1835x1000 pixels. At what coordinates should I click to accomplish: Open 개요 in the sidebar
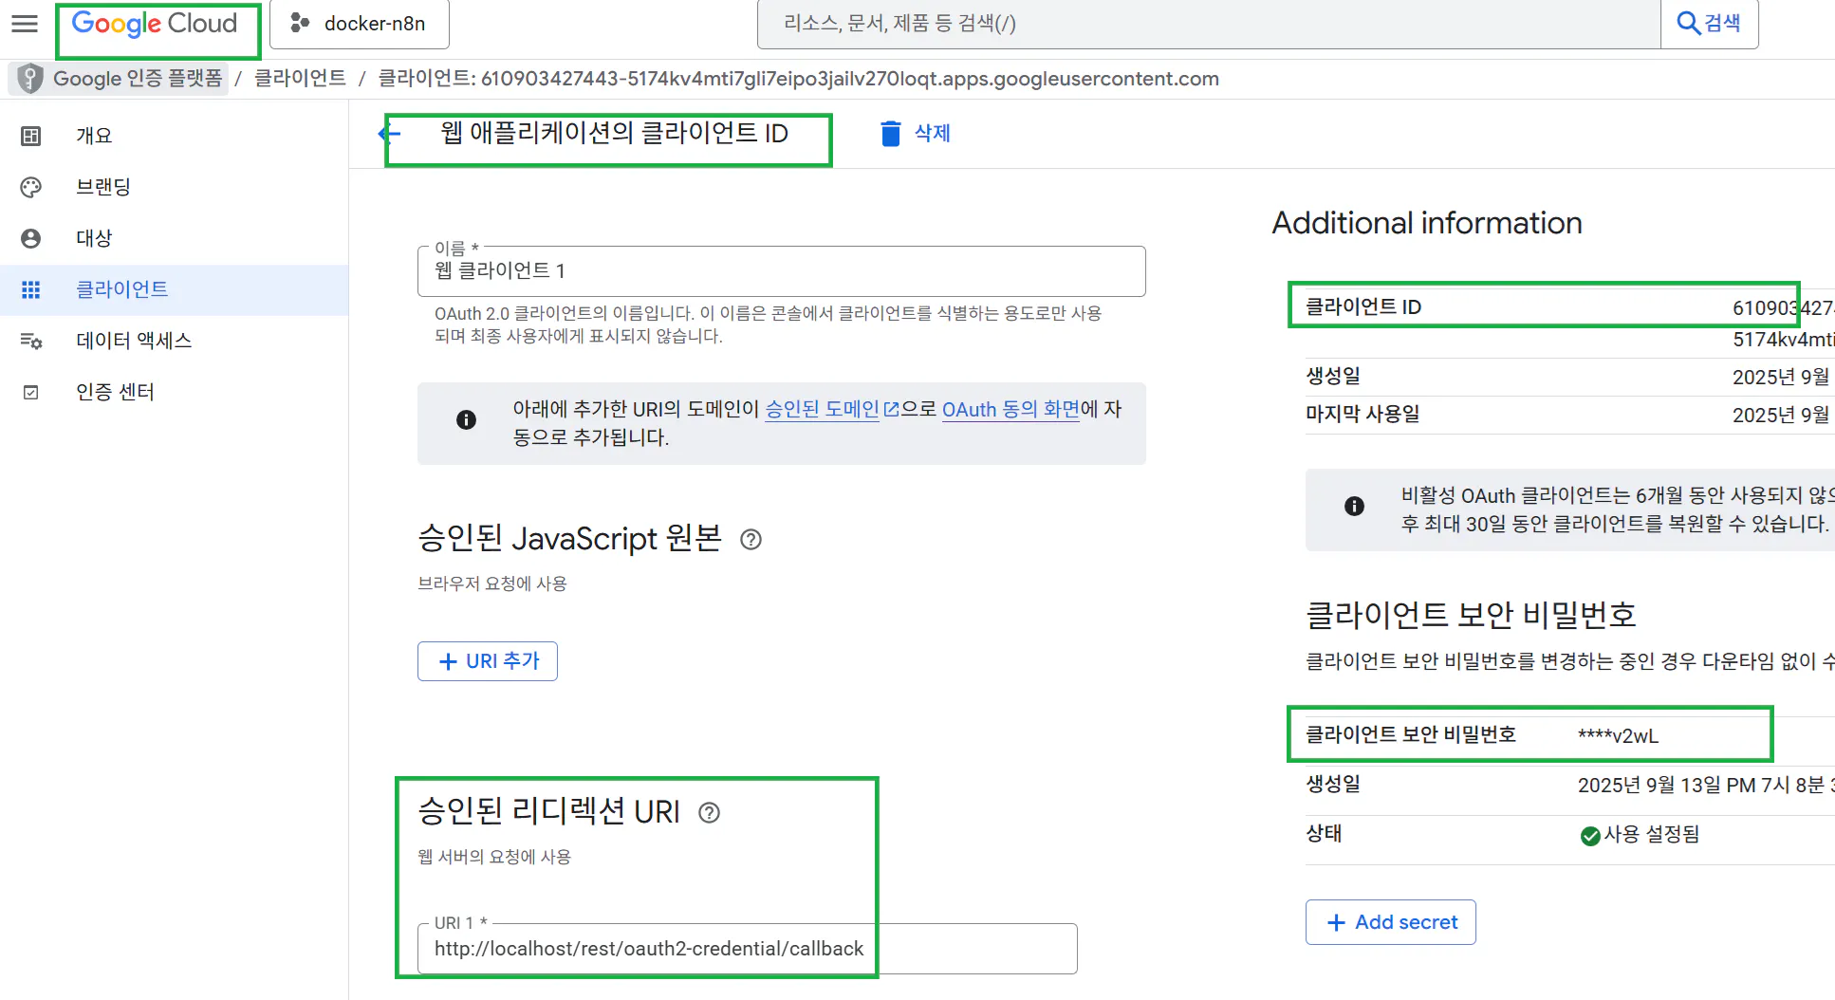[x=94, y=136]
